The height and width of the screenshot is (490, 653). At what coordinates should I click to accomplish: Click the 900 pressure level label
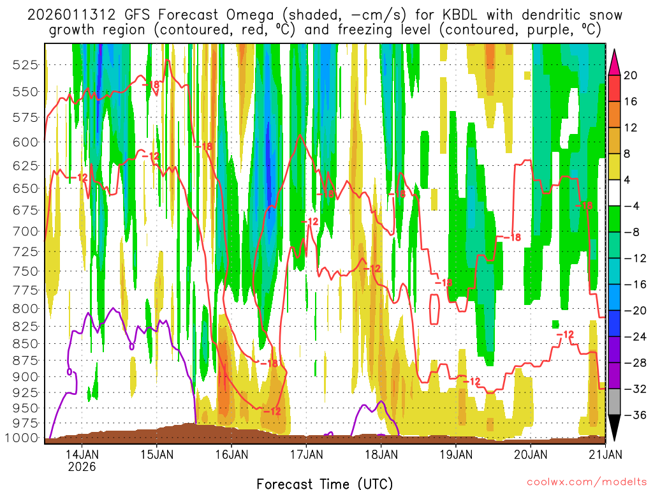click(25, 376)
